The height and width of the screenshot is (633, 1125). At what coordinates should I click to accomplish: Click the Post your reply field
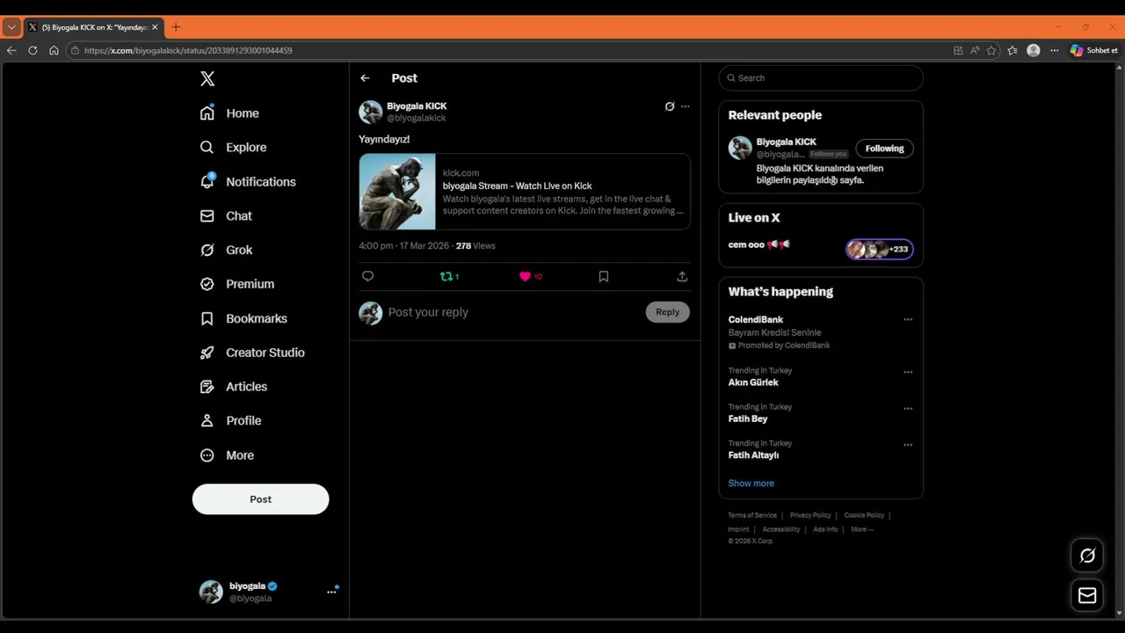pos(513,312)
